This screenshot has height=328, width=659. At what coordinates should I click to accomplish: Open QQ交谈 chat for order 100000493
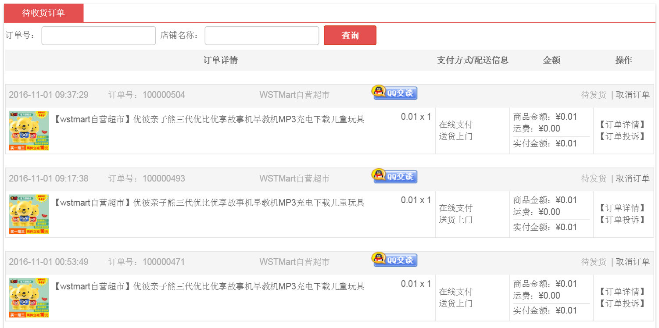(x=394, y=176)
